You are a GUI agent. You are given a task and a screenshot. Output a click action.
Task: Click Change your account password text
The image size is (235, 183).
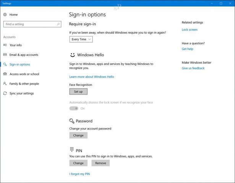click(90, 128)
